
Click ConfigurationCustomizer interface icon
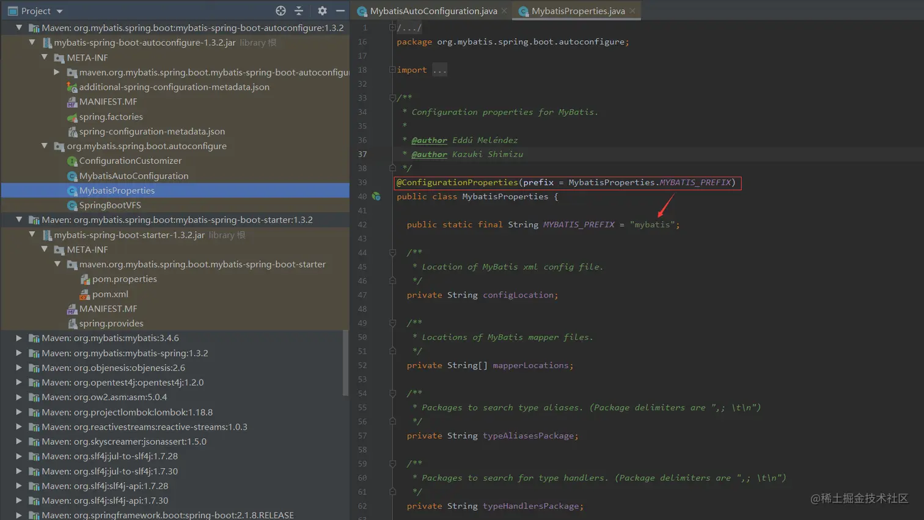point(72,161)
